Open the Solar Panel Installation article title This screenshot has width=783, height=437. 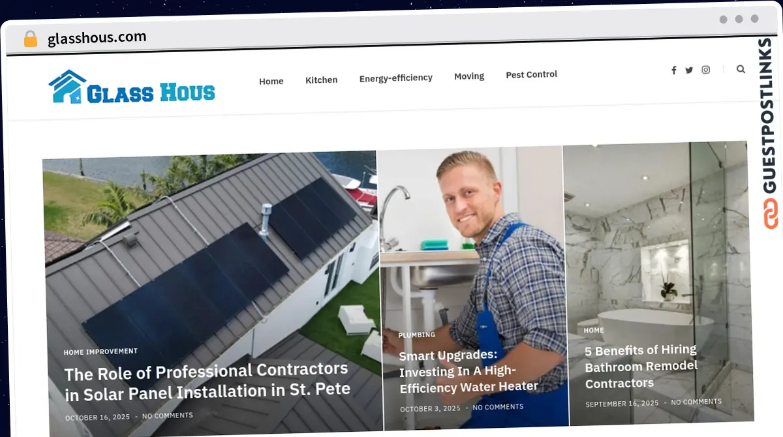coord(207,382)
